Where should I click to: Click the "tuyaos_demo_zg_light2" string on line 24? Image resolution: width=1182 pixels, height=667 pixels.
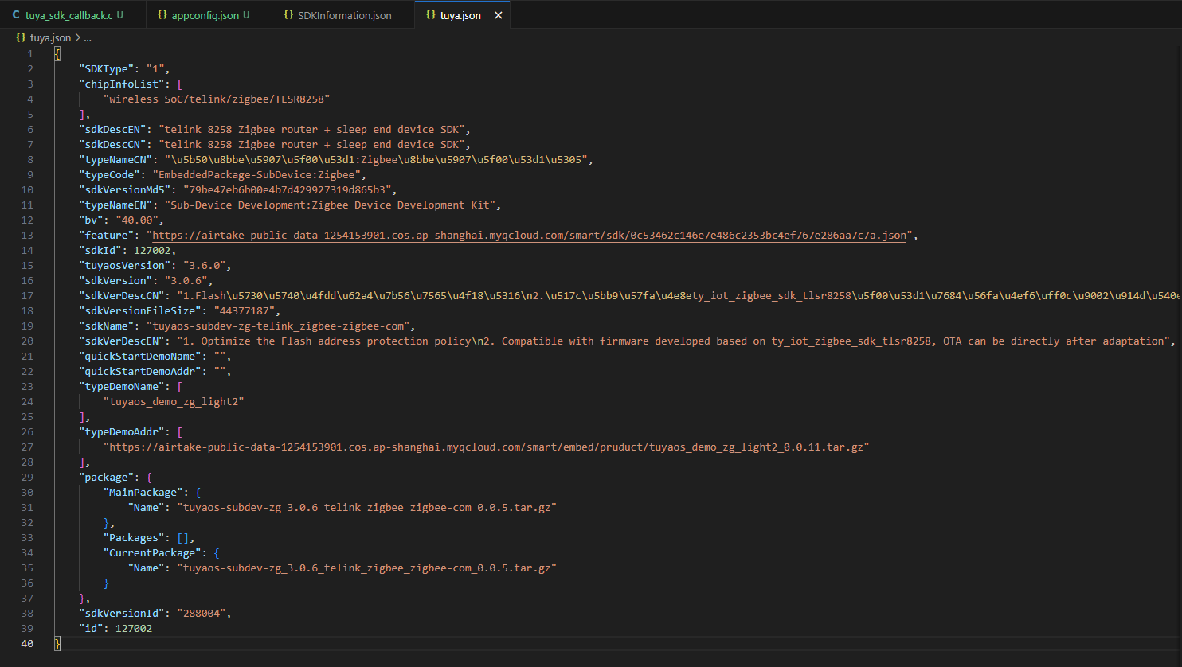[x=174, y=401]
